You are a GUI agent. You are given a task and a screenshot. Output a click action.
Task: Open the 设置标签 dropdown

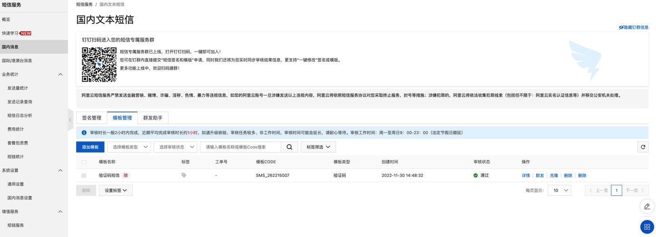pos(116,191)
